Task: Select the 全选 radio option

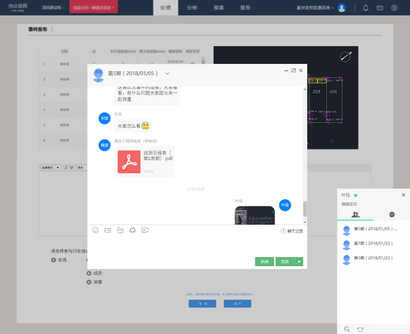Action: pos(54,260)
